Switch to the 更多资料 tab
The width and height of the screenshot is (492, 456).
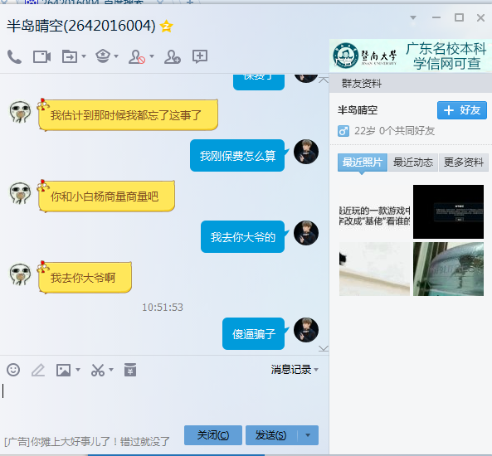coord(464,163)
